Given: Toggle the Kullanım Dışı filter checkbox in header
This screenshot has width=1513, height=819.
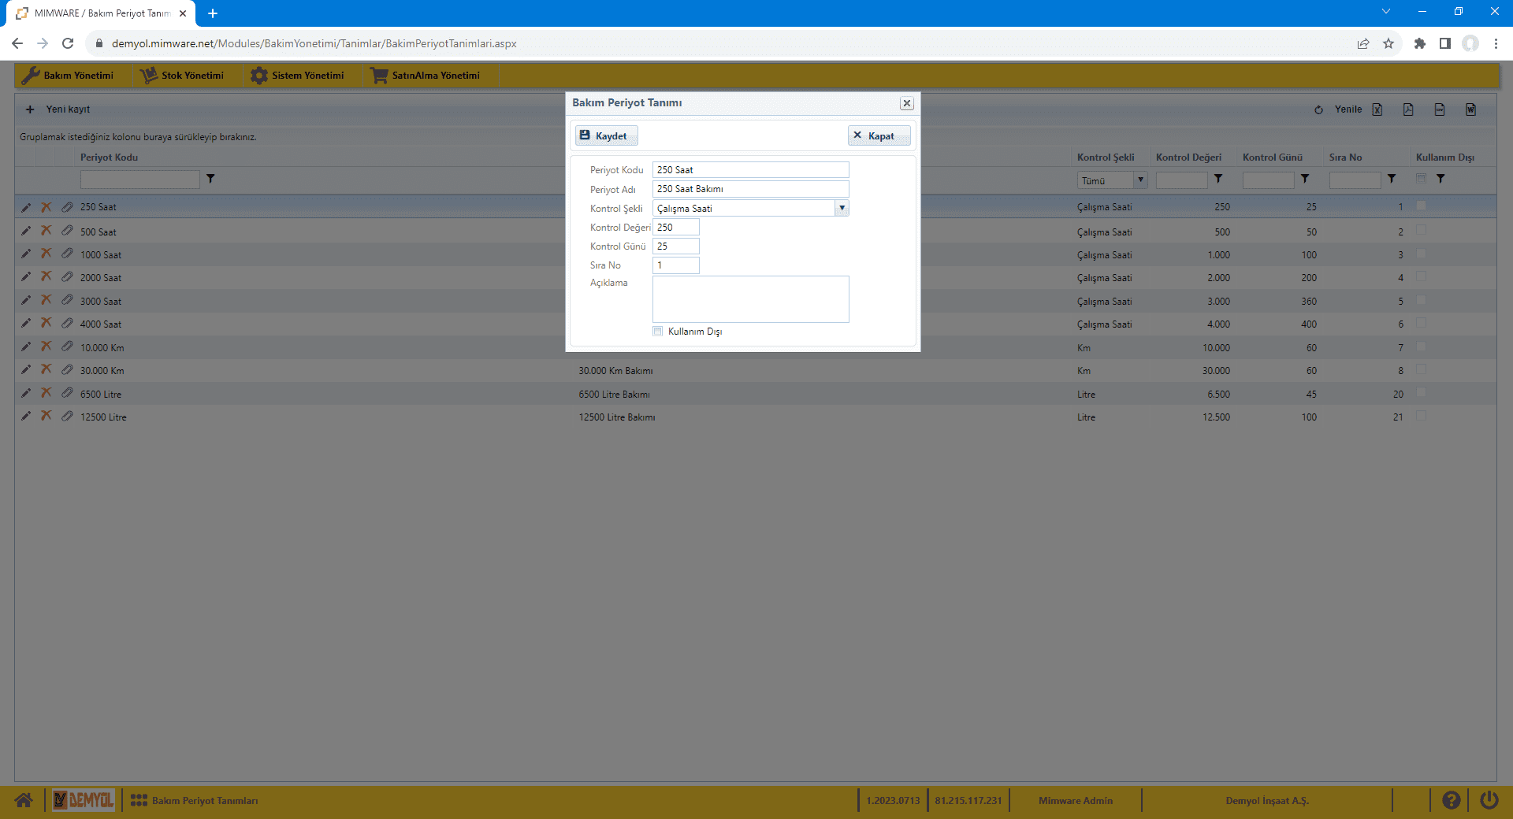Looking at the screenshot, I should (1421, 179).
